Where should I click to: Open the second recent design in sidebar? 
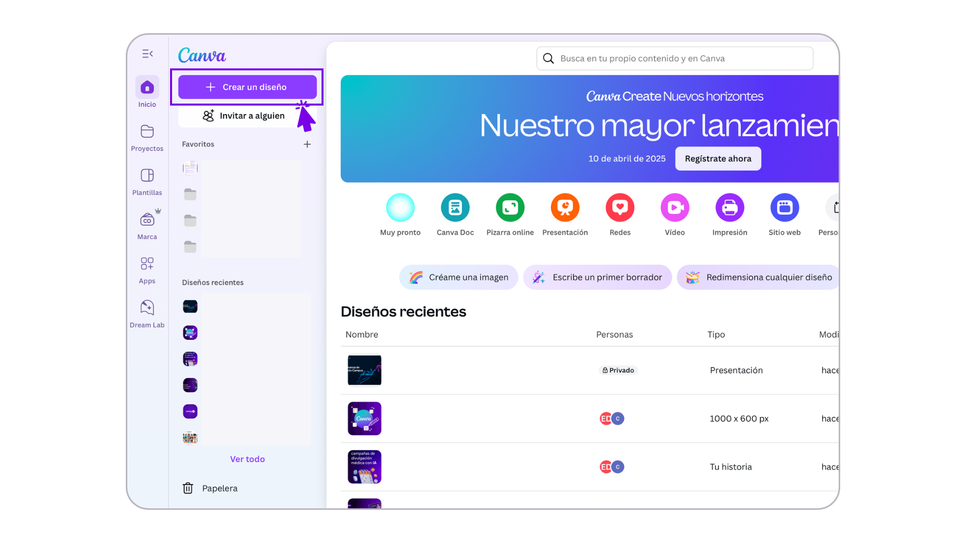point(190,332)
